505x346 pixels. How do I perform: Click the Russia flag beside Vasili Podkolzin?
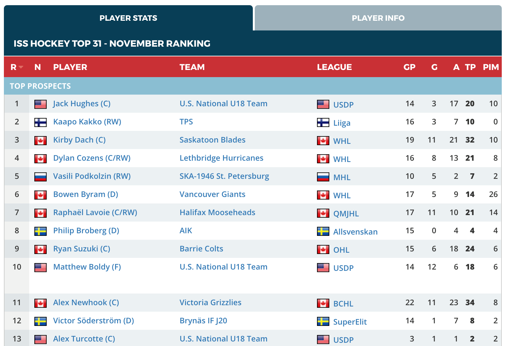tap(41, 177)
